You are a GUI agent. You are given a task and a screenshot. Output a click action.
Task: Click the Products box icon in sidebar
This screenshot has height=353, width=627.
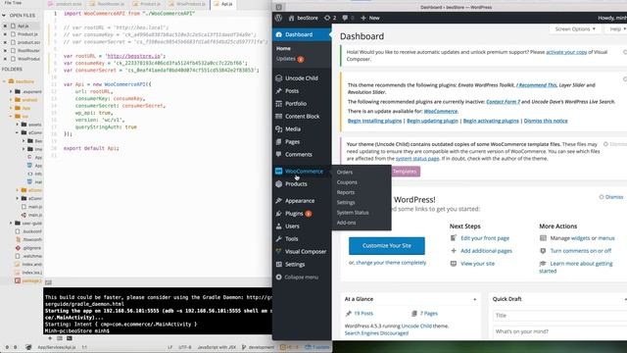(278, 184)
